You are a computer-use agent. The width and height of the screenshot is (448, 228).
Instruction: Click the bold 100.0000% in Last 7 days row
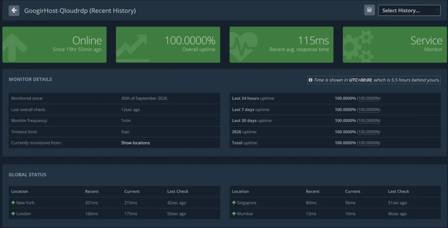click(346, 109)
